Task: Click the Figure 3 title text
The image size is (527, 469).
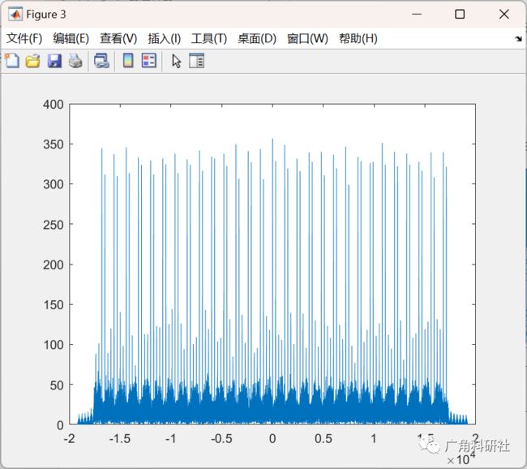Action: click(x=46, y=15)
